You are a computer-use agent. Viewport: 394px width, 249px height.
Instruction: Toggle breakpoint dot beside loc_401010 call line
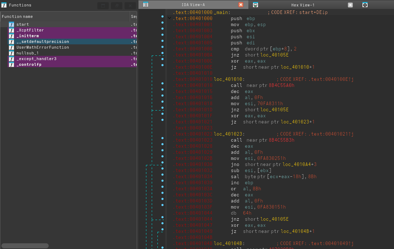[x=162, y=83]
